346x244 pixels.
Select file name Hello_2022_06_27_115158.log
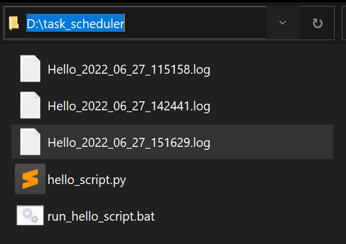point(129,70)
